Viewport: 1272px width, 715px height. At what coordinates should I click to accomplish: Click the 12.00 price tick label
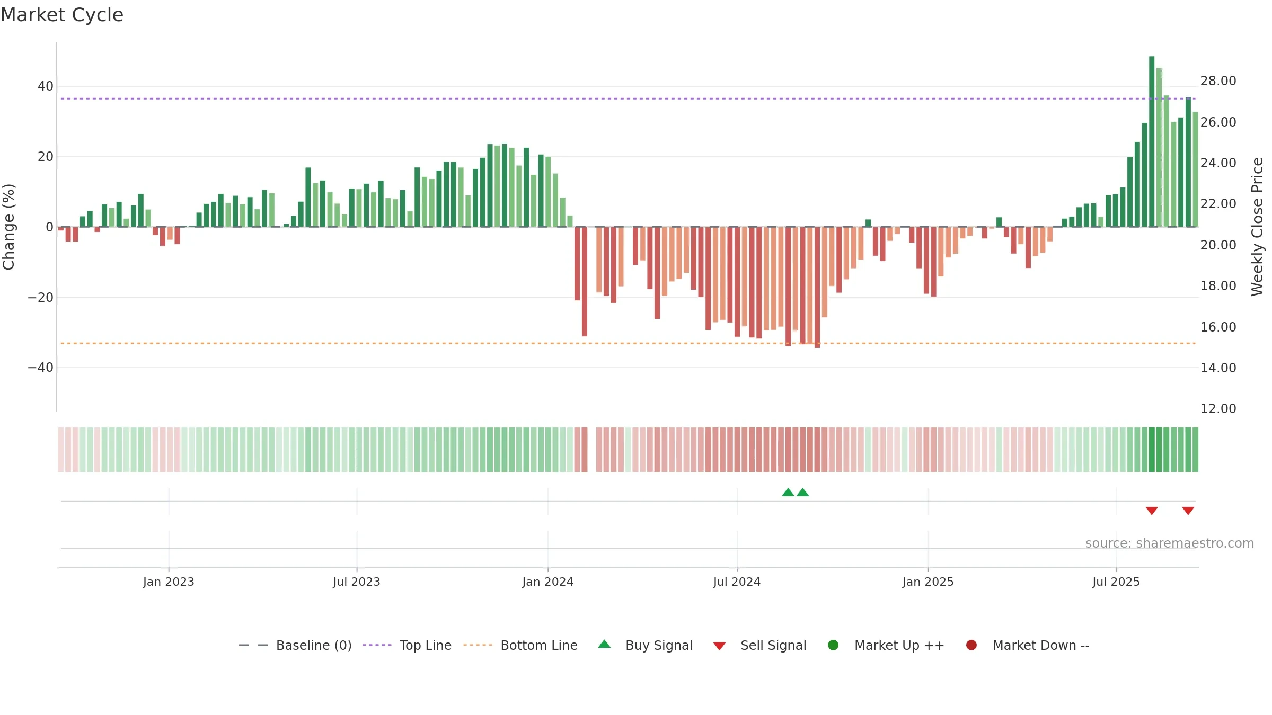point(1218,408)
